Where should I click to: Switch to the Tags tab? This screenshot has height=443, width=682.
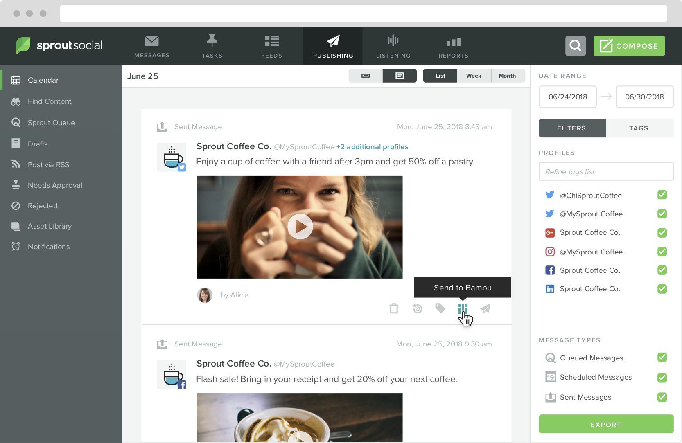point(639,128)
